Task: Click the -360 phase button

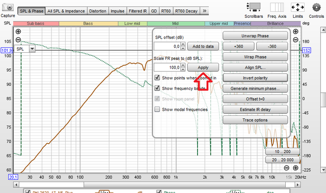Action: pos(272,46)
